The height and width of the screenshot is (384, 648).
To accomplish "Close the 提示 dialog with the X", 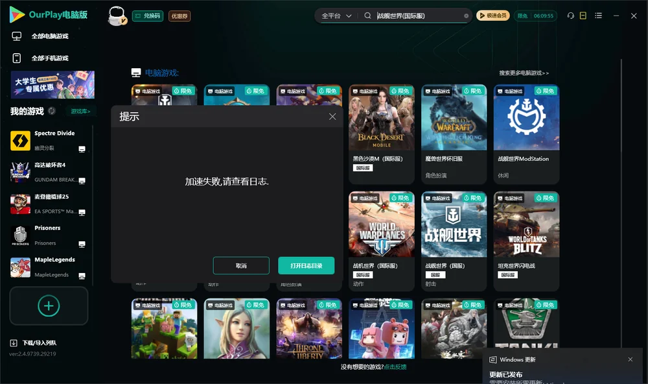I will [332, 117].
